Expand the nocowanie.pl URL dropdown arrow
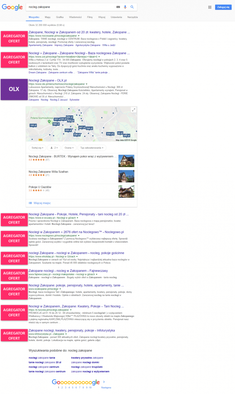 (79, 36)
